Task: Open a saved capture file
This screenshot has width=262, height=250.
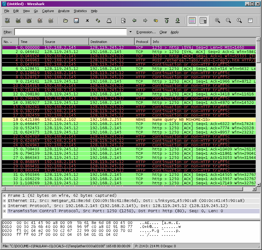Action: (x=65, y=21)
